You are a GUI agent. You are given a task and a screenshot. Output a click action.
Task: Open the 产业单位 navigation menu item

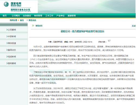[x=60, y=15]
